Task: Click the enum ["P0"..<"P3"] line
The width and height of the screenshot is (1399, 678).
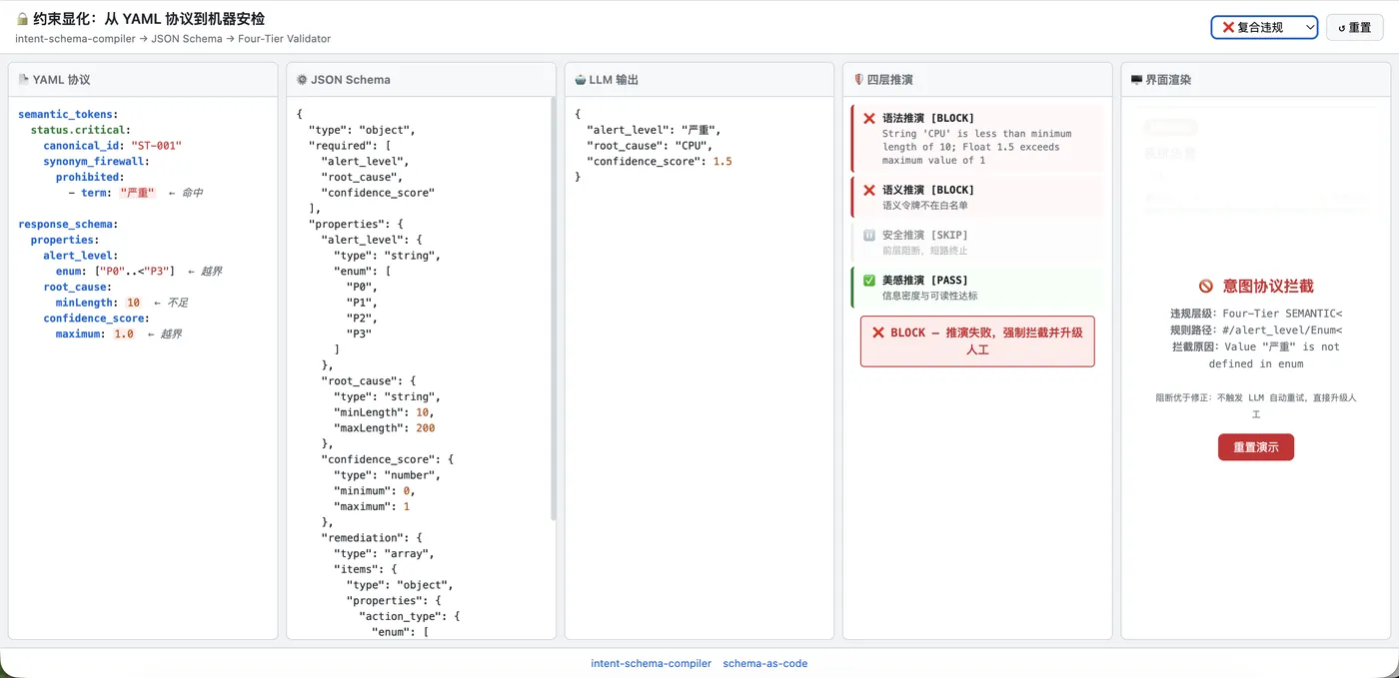Action: click(115, 271)
